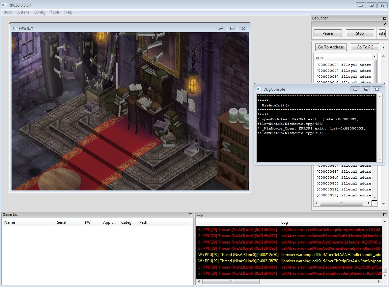389x287 pixels.
Task: Undock the Debugger panel using float icon
Action: click(385, 18)
